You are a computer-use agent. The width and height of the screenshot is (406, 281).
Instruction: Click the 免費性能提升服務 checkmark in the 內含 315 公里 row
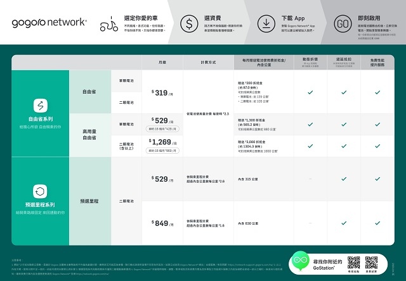(377, 178)
